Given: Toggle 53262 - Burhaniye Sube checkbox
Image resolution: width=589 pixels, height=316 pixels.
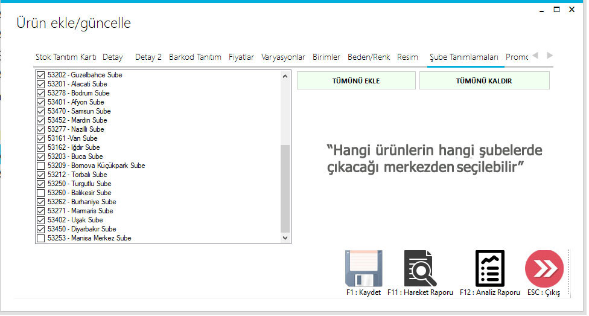Looking at the screenshot, I should pyautogui.click(x=40, y=202).
